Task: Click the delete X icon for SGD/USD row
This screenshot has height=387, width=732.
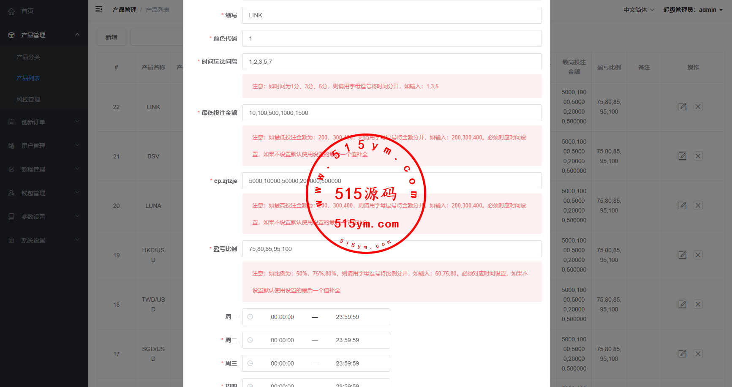Action: 698,354
